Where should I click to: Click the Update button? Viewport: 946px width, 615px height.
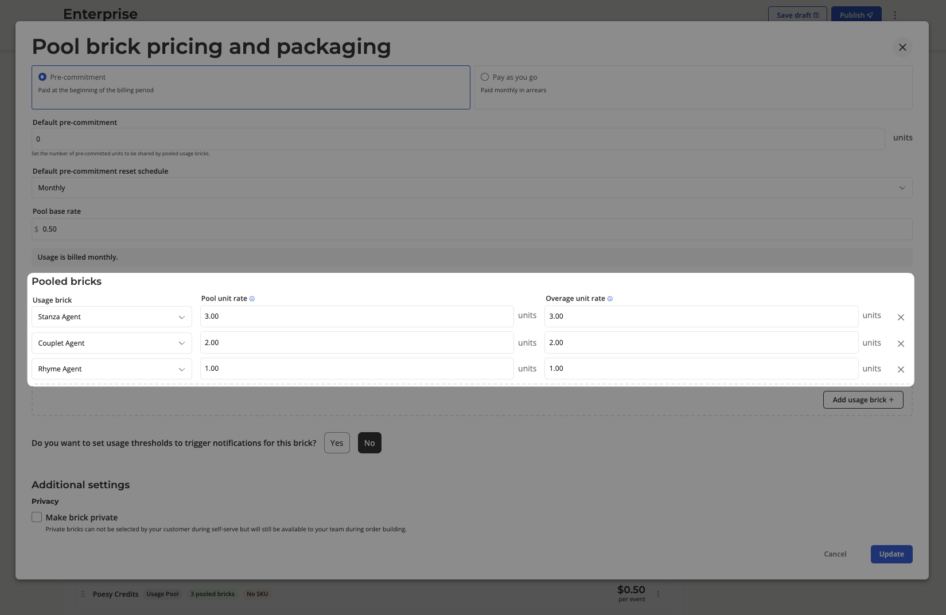(x=892, y=554)
